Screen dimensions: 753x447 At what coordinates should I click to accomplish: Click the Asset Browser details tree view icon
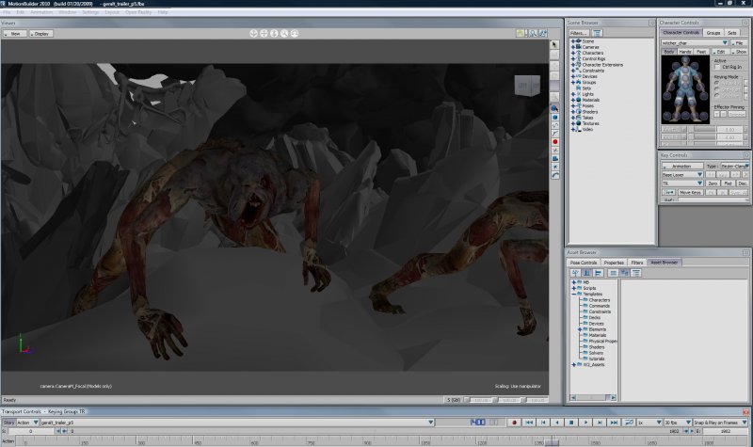pyautogui.click(x=636, y=273)
